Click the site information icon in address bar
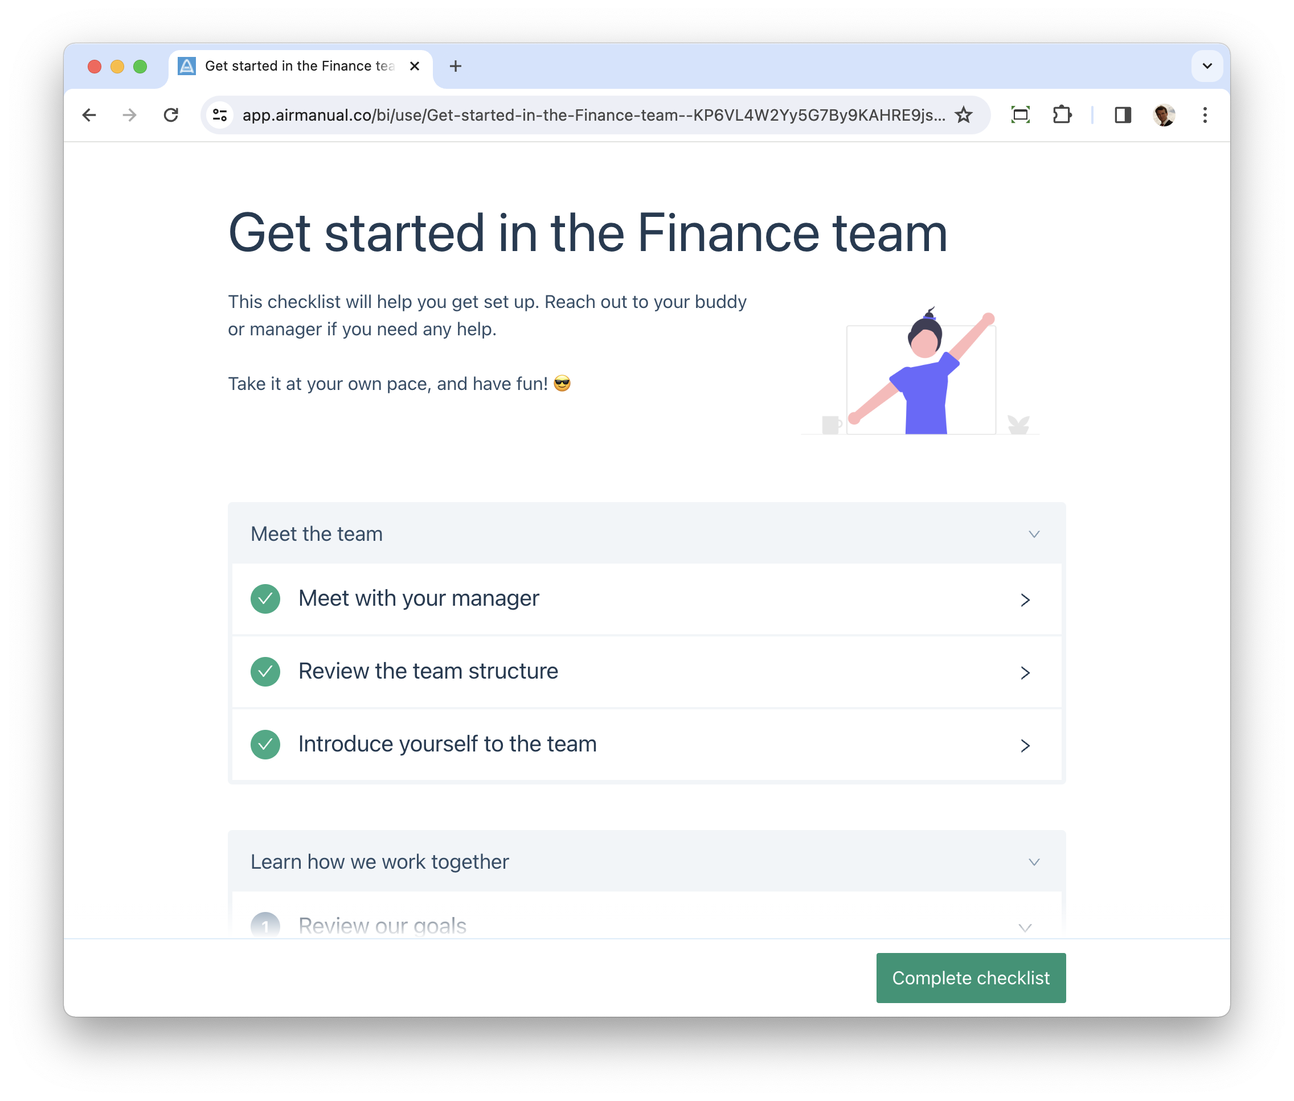 [x=220, y=115]
